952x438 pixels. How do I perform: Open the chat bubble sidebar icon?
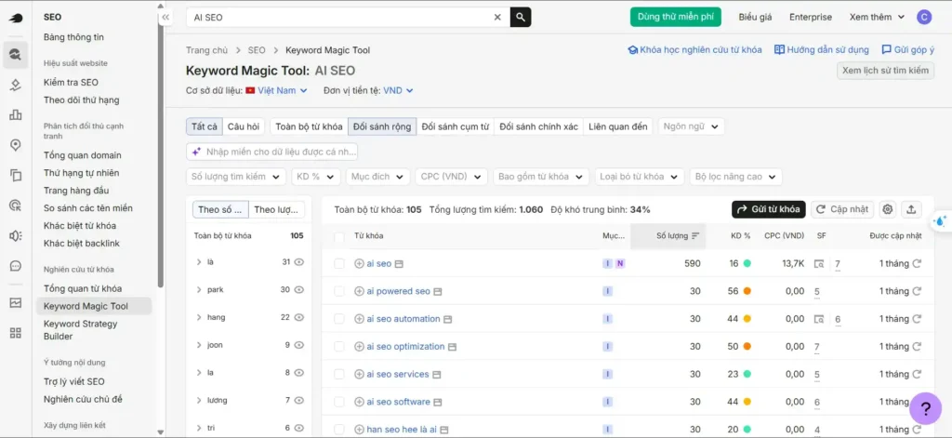16,266
